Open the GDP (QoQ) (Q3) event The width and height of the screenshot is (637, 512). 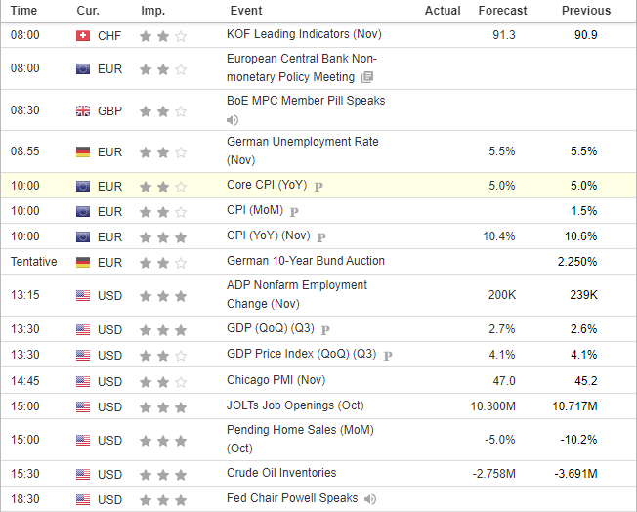[x=271, y=328]
